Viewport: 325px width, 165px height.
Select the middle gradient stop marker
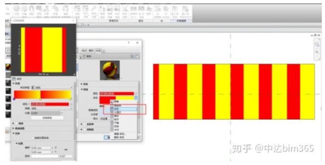[x=40, y=99]
